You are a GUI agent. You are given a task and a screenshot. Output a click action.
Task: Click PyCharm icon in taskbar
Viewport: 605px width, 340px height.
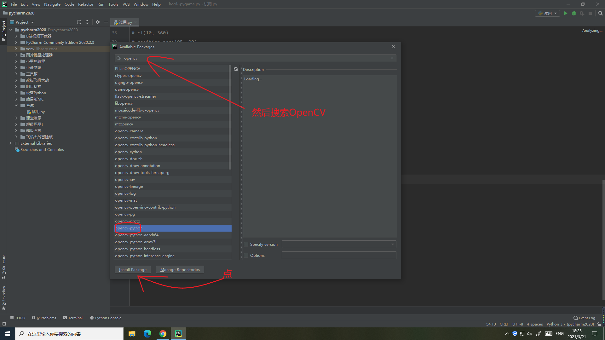178,334
